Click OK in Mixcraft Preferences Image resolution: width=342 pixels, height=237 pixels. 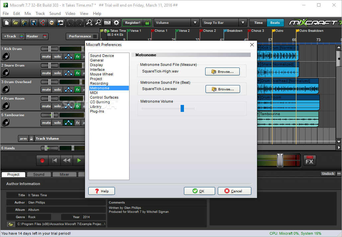199,191
